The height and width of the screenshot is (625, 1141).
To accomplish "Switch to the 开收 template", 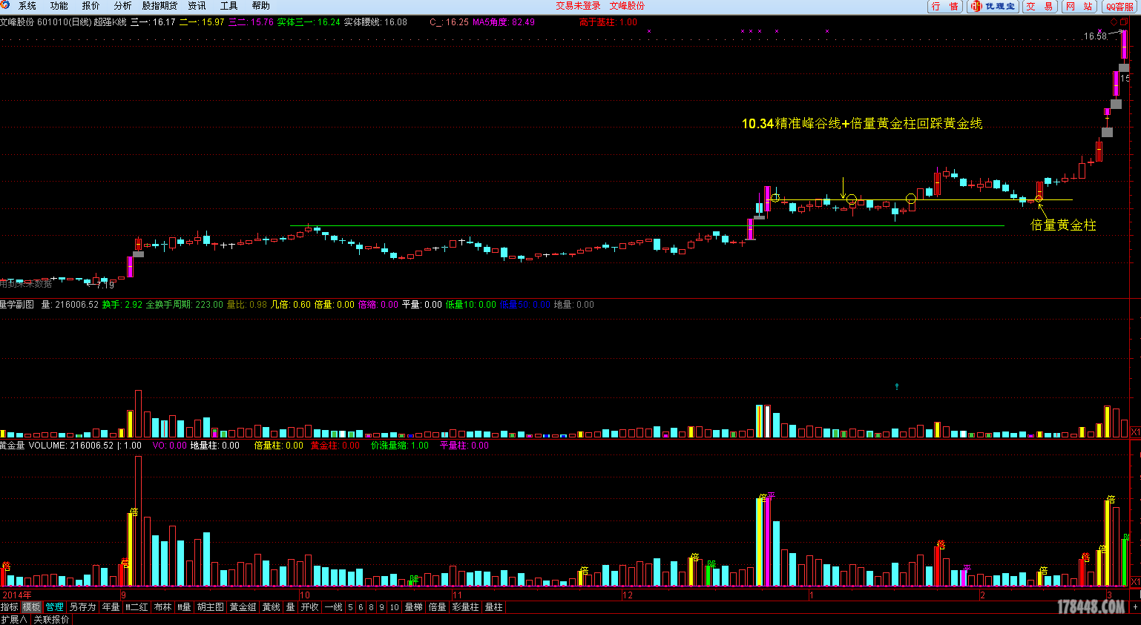I will [309, 607].
